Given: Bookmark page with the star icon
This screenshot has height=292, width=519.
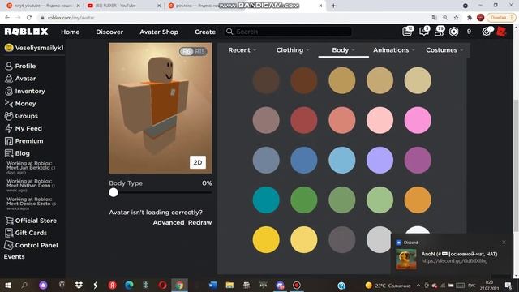Looking at the screenshot, I should coord(456,18).
